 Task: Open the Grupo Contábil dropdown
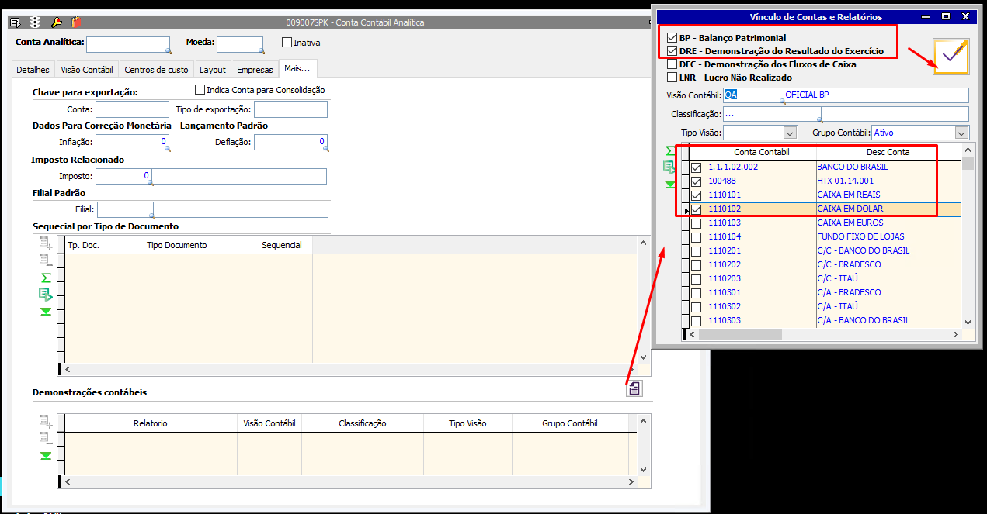[962, 133]
